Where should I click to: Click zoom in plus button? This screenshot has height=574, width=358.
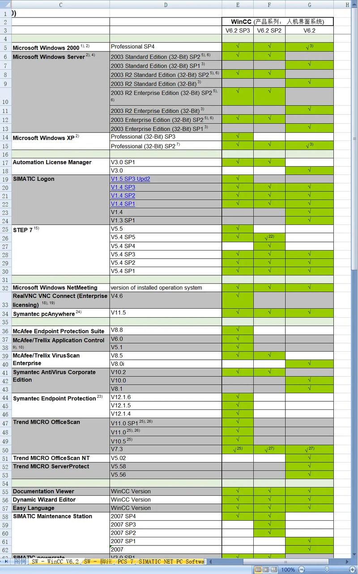[352, 570]
